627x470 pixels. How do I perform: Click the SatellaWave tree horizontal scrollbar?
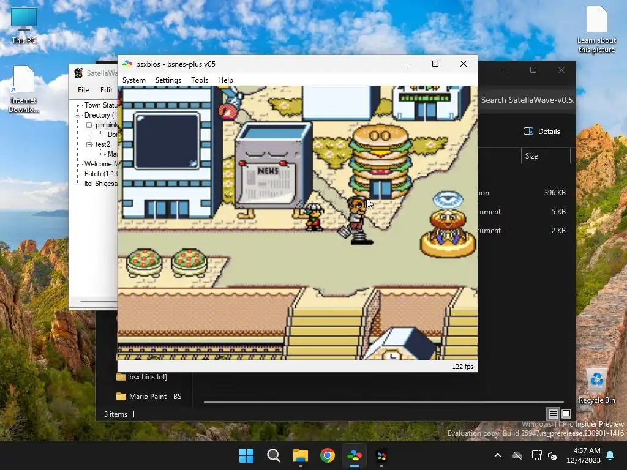click(99, 301)
